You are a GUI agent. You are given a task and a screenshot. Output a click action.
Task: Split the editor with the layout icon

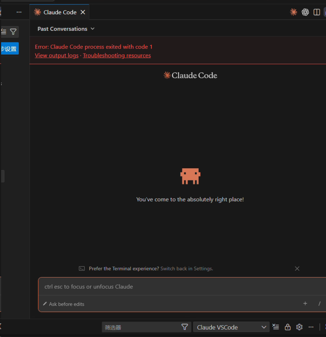317,12
